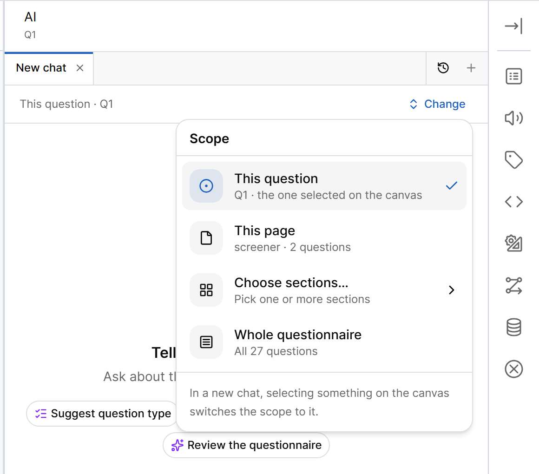
Task: Click the 'Q1' label under AI title
Action: pyautogui.click(x=30, y=35)
